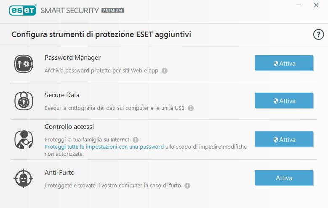Show info icon beside Anti-Furto description
The image size is (328, 208).
coord(187,186)
